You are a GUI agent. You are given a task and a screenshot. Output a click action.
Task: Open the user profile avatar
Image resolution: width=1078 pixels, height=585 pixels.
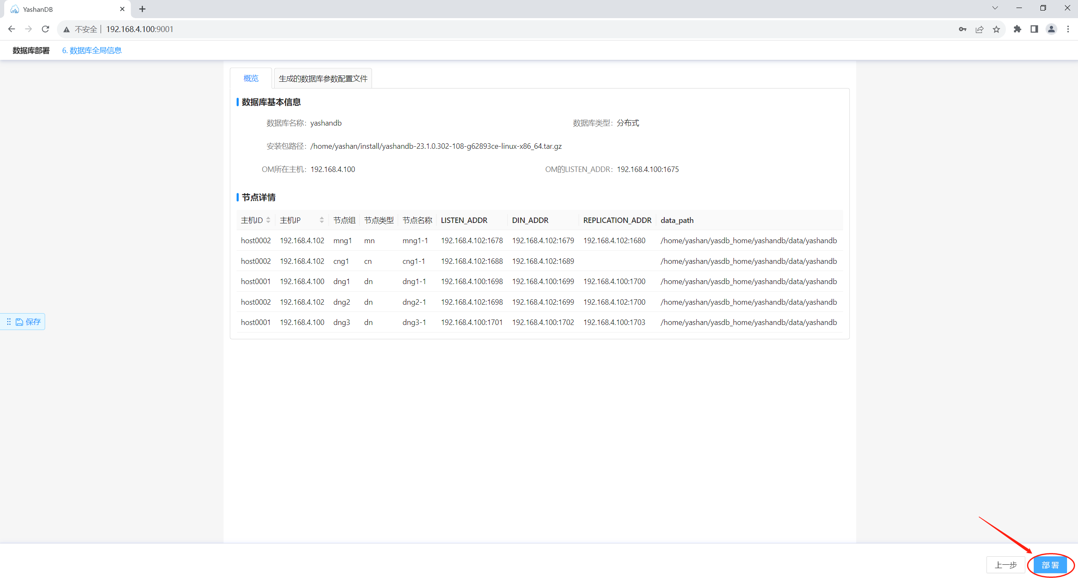coord(1051,29)
